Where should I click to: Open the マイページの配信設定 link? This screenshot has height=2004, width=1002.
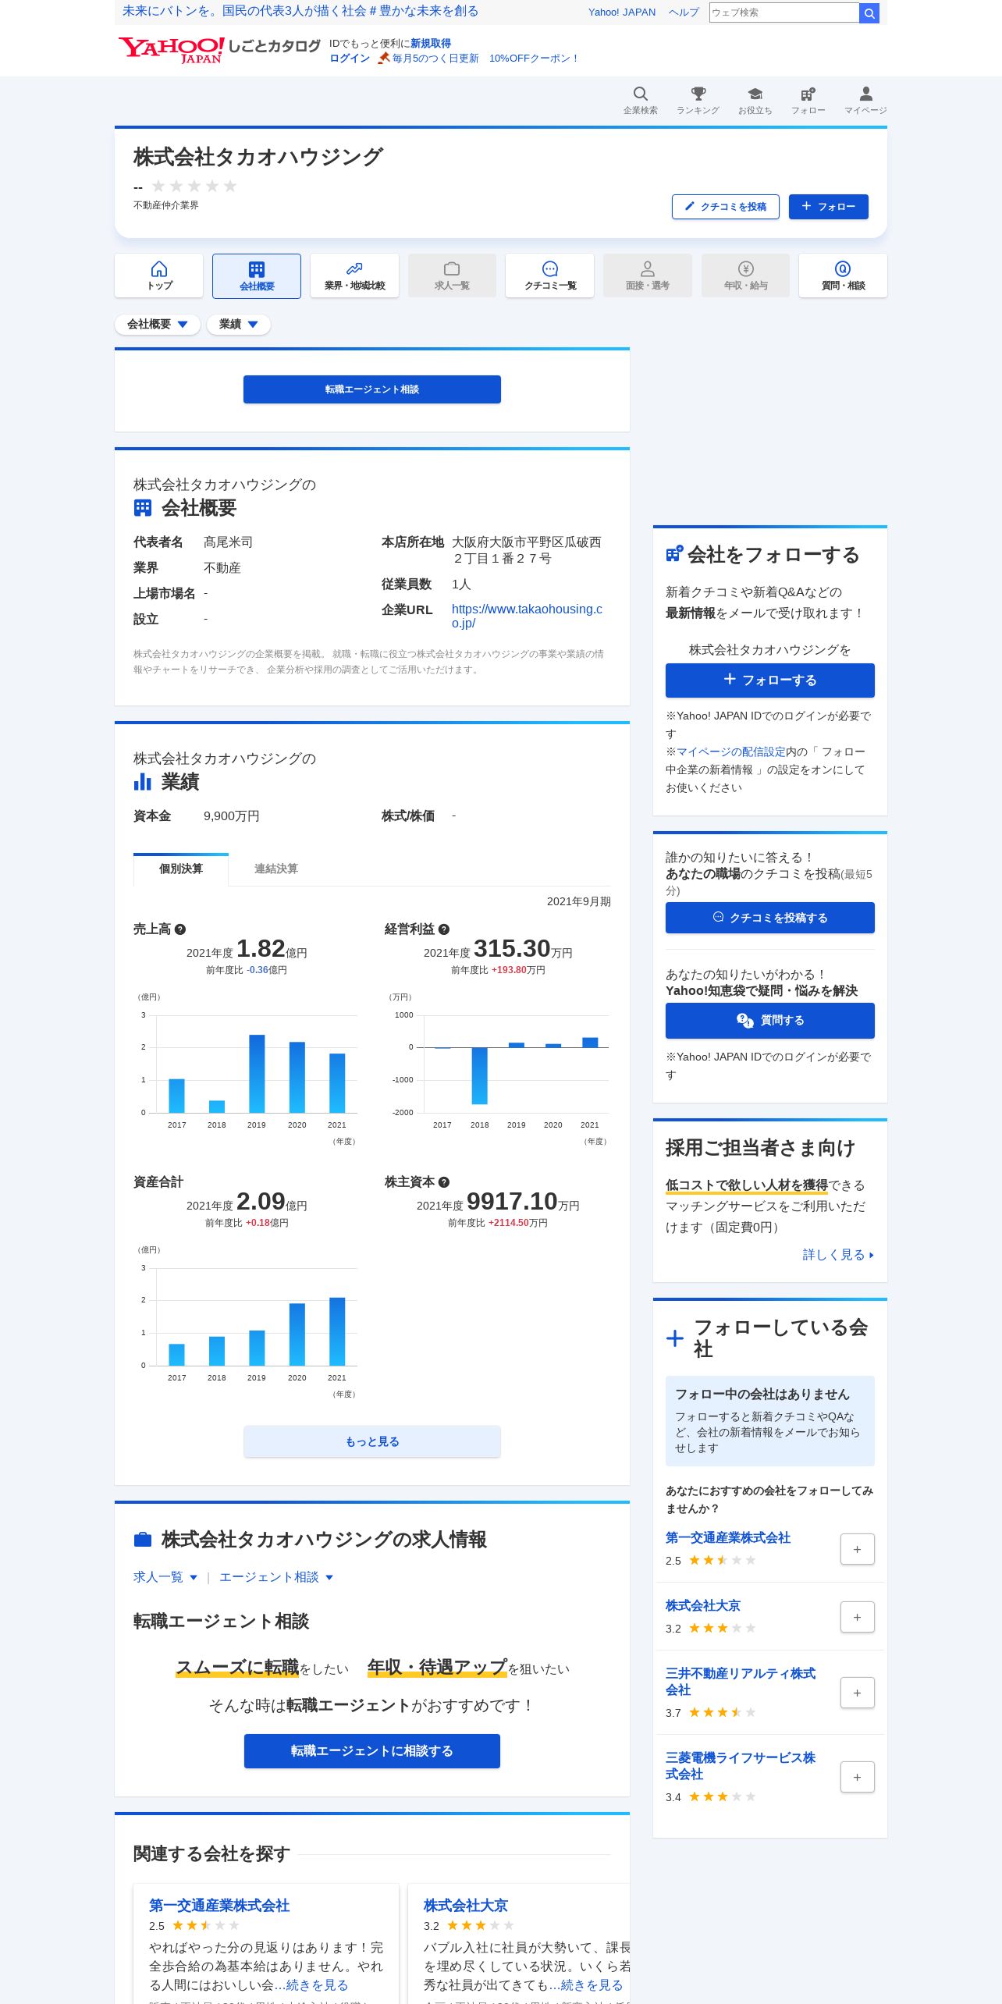(731, 751)
